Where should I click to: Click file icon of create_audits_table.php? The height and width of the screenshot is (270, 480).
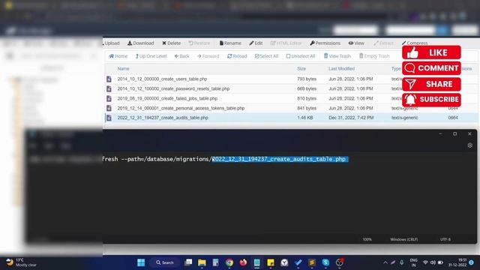tap(109, 118)
